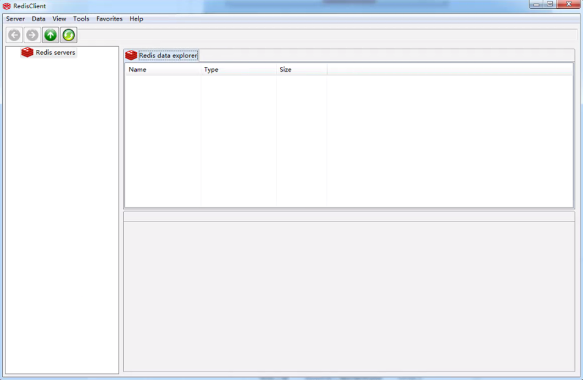Click the Redis icon on the data explorer tab
The image size is (583, 380).
pos(131,55)
